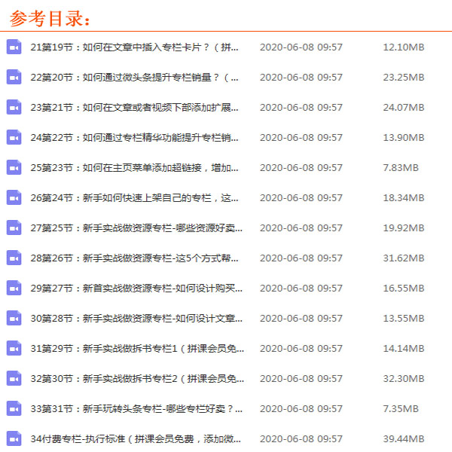This screenshot has width=452, height=452.
Task: Click the 39.44MB file size entry
Action: pos(404,438)
